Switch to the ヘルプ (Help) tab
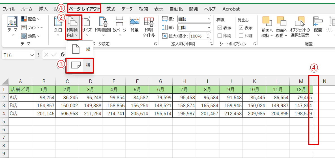Screen dimensions: 335x158 tap(210, 9)
